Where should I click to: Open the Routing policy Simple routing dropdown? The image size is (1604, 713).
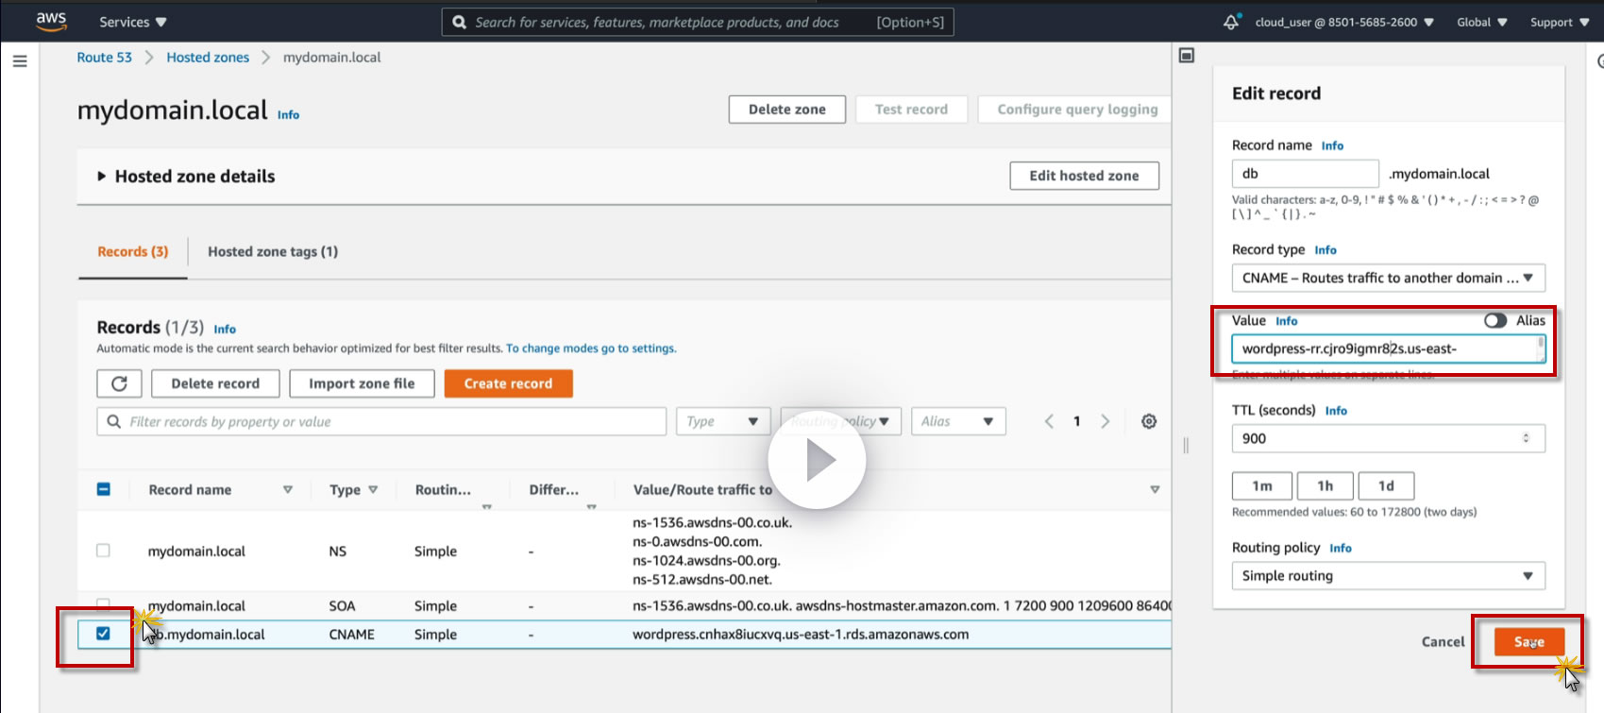pyautogui.click(x=1388, y=575)
